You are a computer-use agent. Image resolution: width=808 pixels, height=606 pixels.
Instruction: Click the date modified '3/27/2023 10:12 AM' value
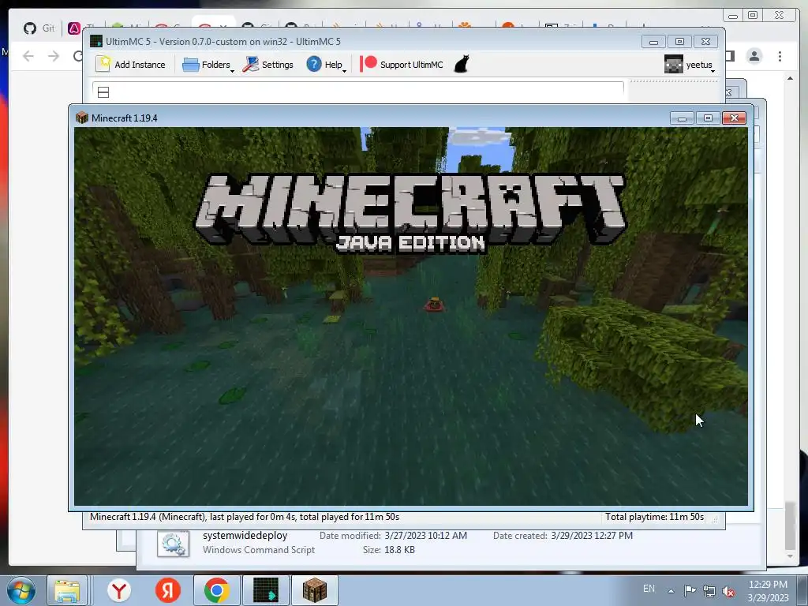click(425, 536)
